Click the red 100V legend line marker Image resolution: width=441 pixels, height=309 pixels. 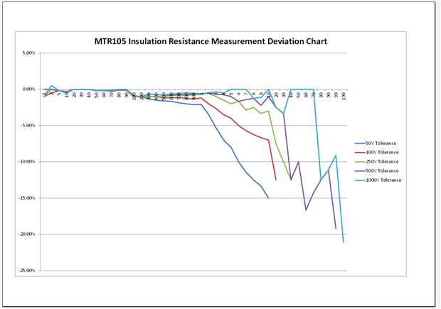(x=361, y=153)
